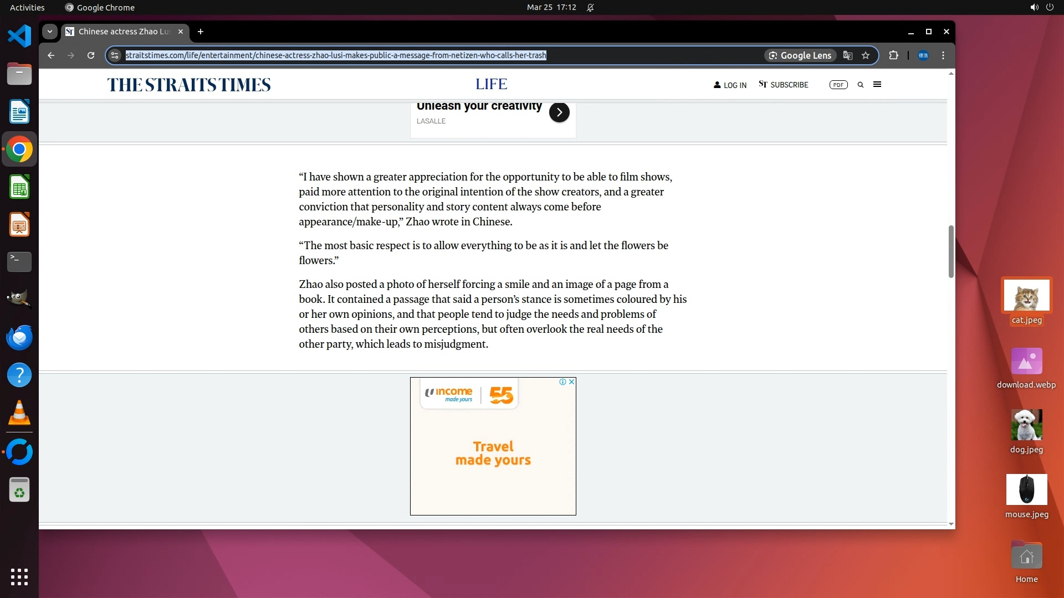Screen dimensions: 1064x598
Task: View site information icon in address bar
Action: click(x=115, y=55)
